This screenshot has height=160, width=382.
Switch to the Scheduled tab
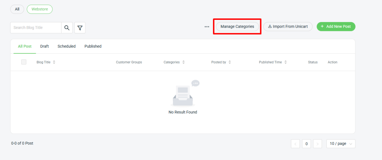coord(67,46)
